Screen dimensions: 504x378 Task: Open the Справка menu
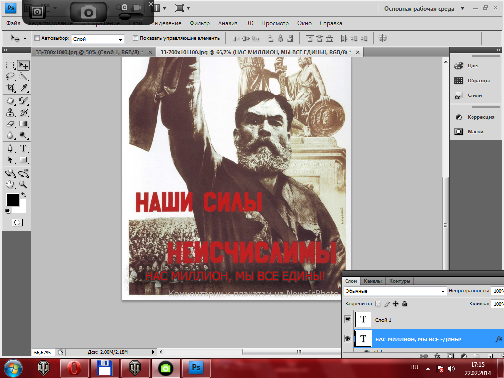(x=331, y=23)
